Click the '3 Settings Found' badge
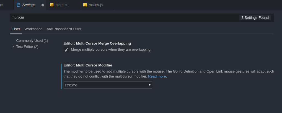This screenshot has height=113, width=282. point(255,18)
